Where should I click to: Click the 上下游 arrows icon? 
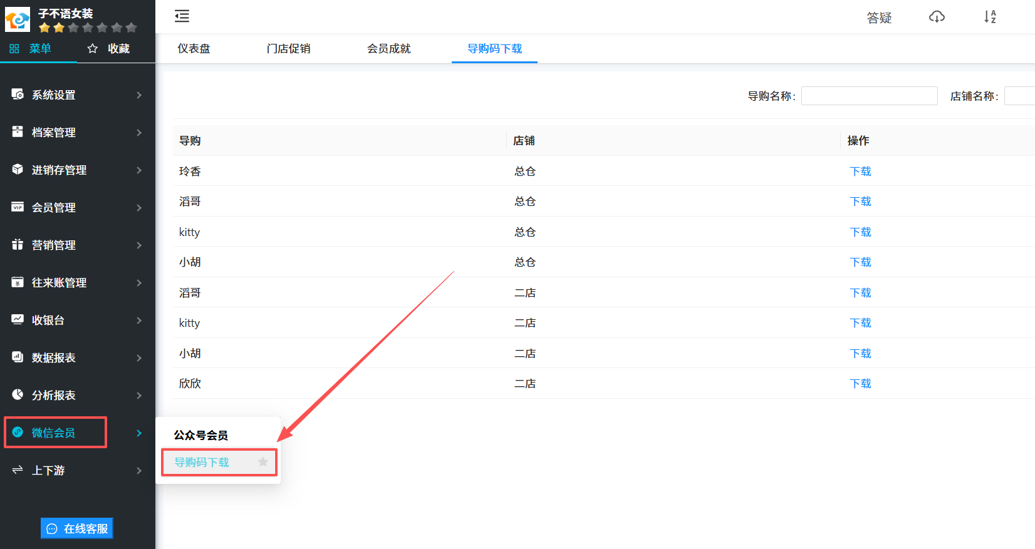[x=18, y=469]
